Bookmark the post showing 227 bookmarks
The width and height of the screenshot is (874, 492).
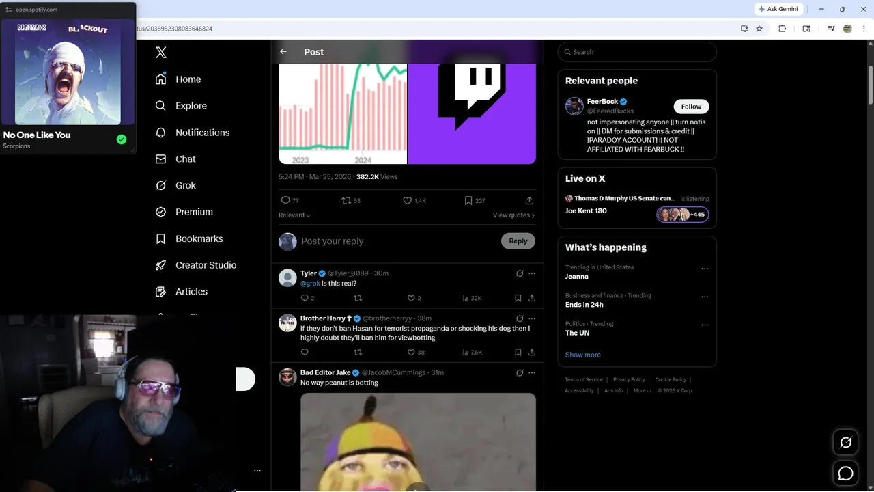475,200
